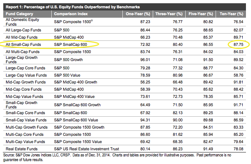Select the Mid-Cap Growth Funds row label

click(x=25, y=82)
